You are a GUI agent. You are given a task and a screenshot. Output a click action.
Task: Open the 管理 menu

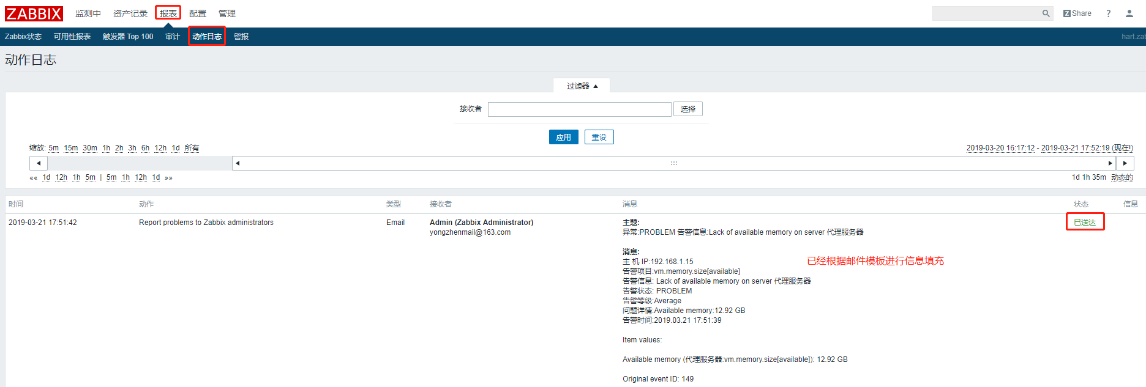tap(227, 13)
